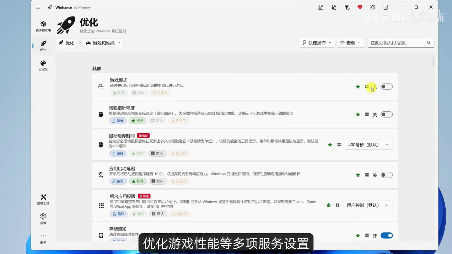
Task: Click the Windows grid icon in 鼠标悬停时间 row
Action: pyautogui.click(x=339, y=145)
